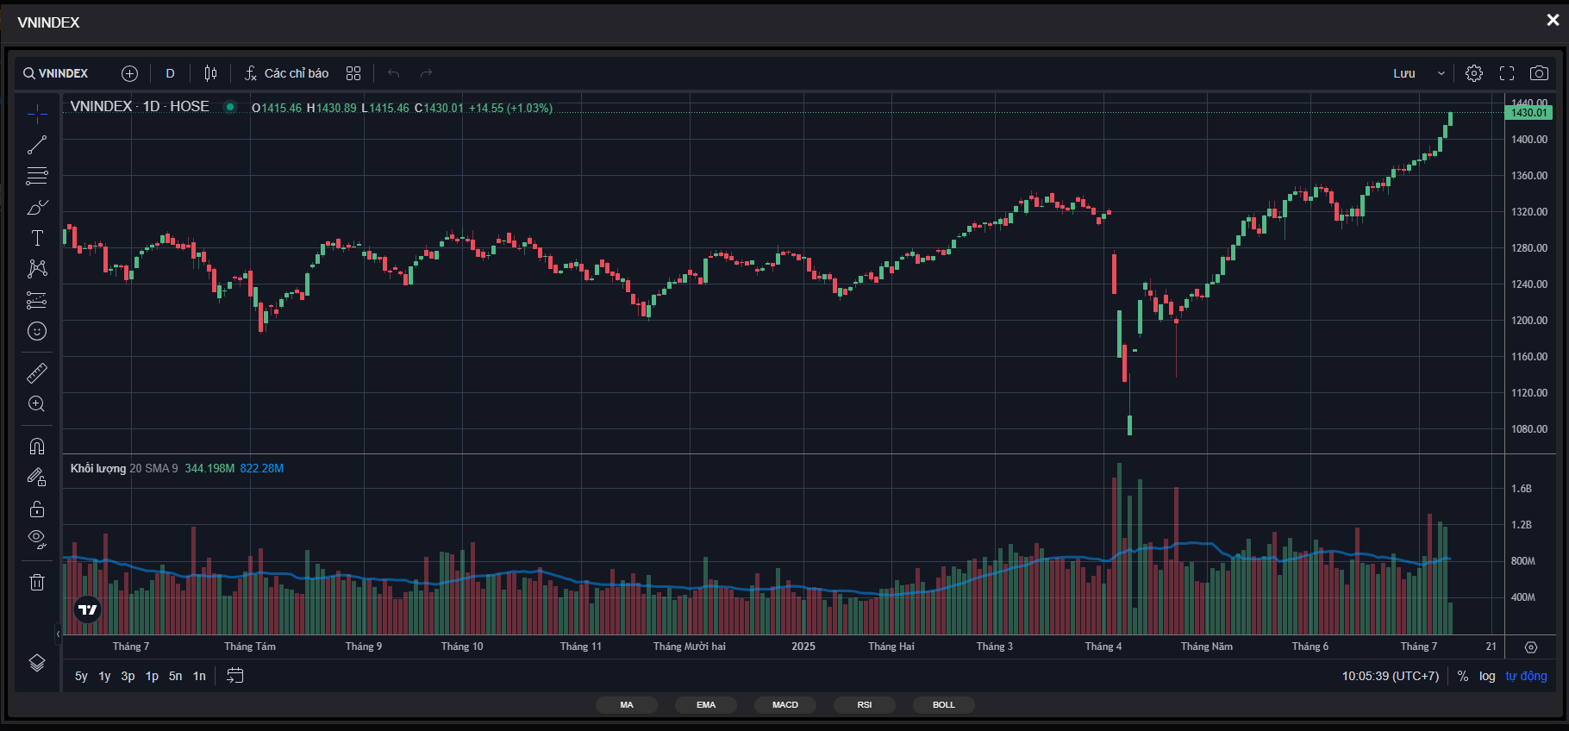Select the text annotation tool
Image resolution: width=1569 pixels, height=731 pixels.
click(x=37, y=238)
